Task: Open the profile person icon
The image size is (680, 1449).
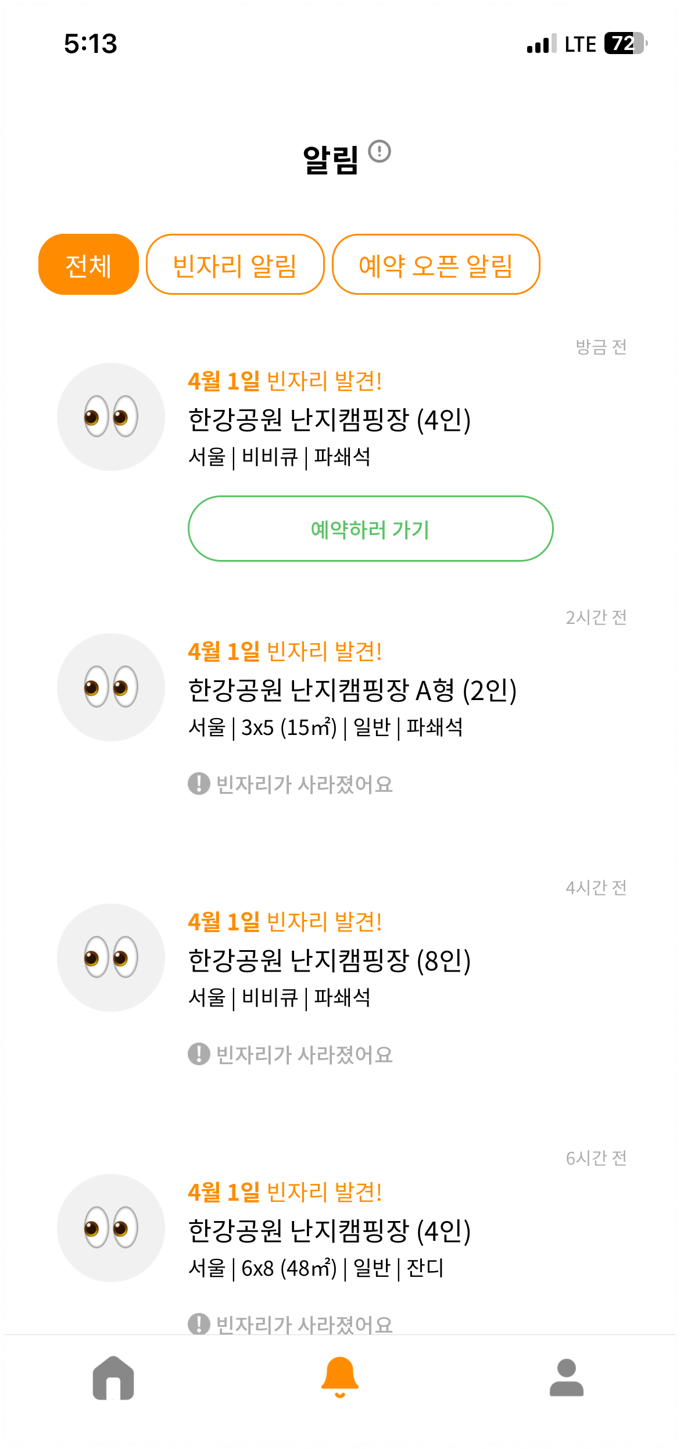Action: [x=567, y=1377]
